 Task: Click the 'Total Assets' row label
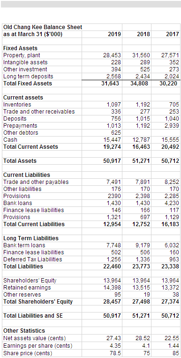(20, 161)
